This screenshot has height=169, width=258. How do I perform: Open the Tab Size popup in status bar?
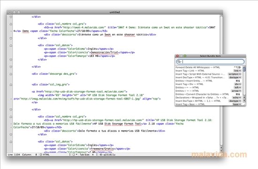coord(89,155)
